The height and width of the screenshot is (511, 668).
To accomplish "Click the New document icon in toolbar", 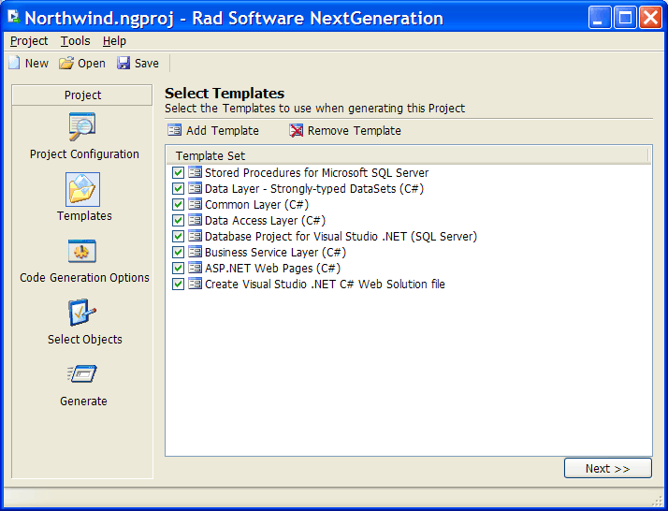I will (x=14, y=63).
